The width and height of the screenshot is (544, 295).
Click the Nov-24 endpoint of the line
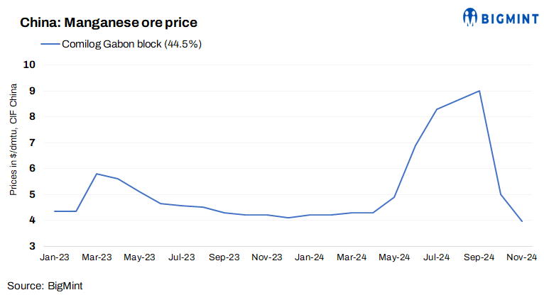(x=522, y=221)
